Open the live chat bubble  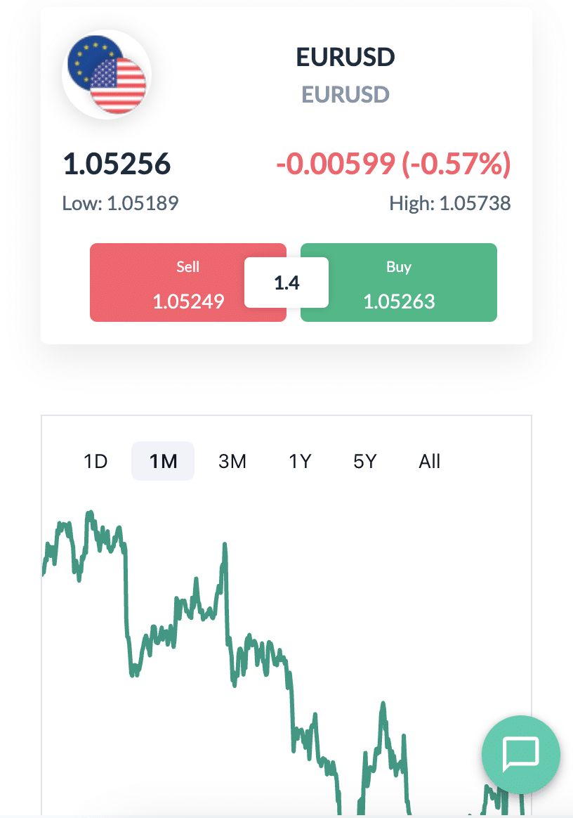click(520, 753)
